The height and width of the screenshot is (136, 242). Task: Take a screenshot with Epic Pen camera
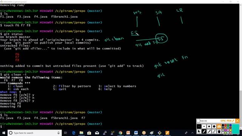pyautogui.click(x=219, y=126)
